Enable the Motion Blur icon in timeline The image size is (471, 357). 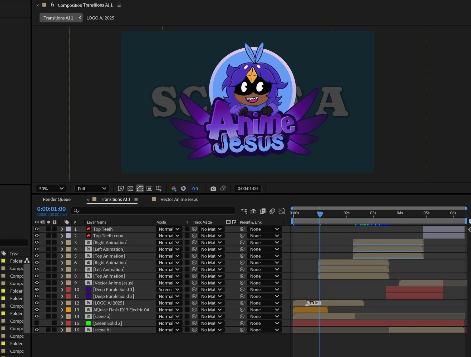[272, 211]
